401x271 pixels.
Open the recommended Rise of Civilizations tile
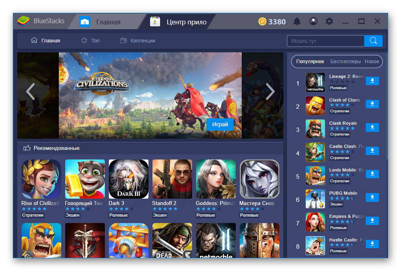(41, 179)
